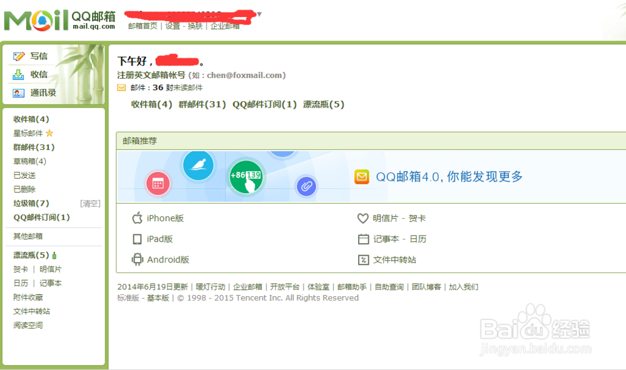Open 群邮件(31) in the sidebar
Viewport: 626px width, 370px height.
[x=34, y=147]
